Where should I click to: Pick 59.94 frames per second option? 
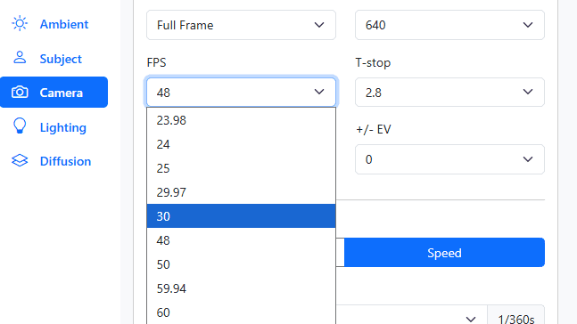tap(241, 288)
